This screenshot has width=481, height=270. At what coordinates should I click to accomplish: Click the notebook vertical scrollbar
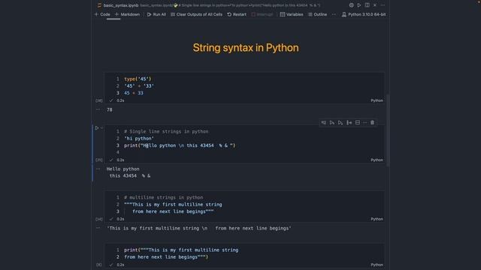click(x=388, y=130)
